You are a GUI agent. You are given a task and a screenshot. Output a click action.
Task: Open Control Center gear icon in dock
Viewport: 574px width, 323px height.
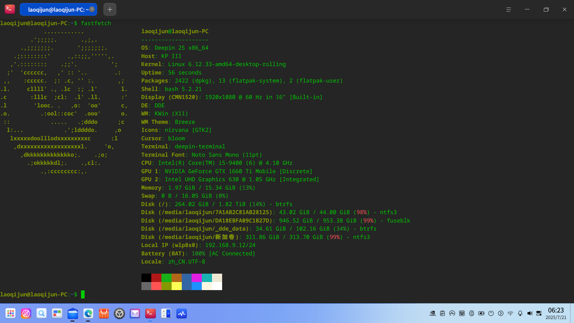tap(119, 313)
